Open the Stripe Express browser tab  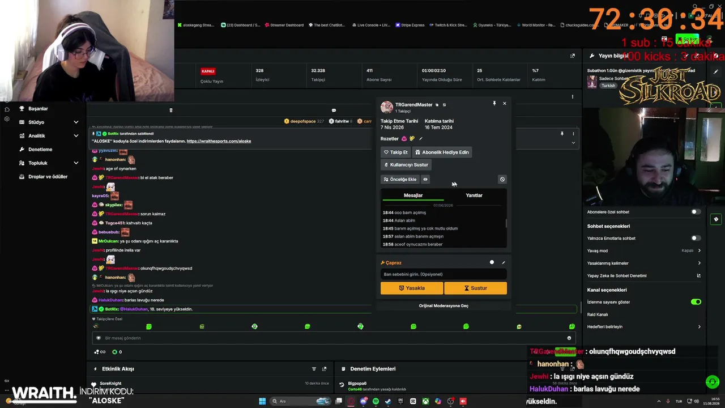point(410,25)
